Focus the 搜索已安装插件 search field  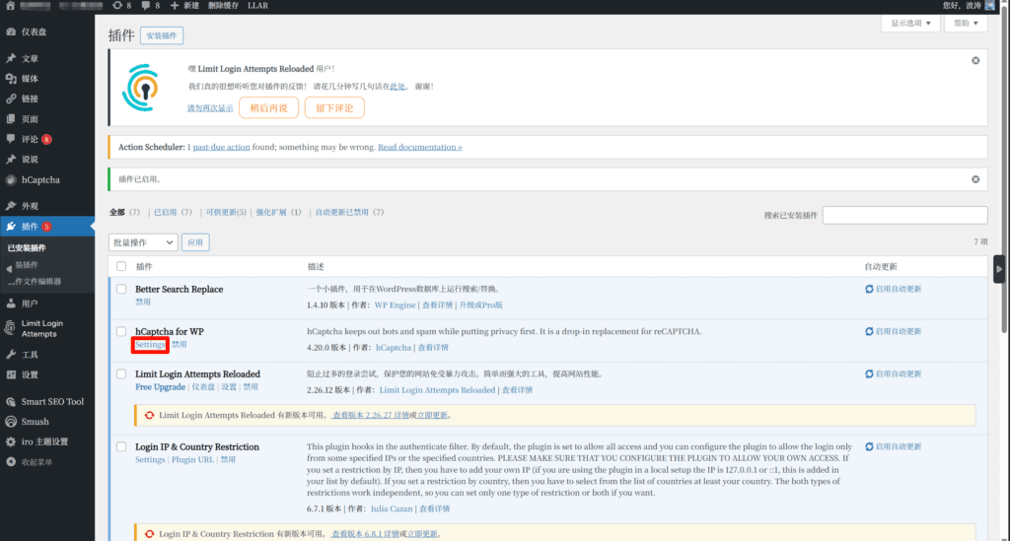[904, 215]
